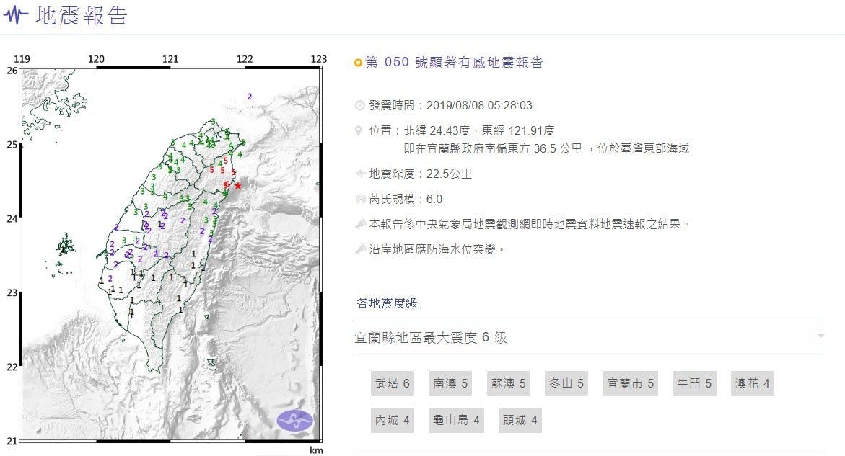Select the 內城 4 intensity tag
Viewport: 845px width, 456px height.
click(x=393, y=420)
